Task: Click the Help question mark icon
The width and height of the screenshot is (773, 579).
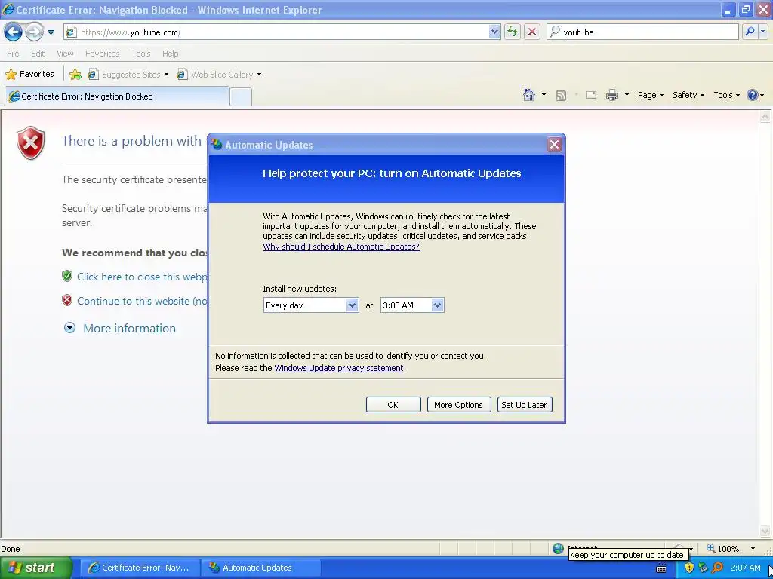Action: pos(753,95)
